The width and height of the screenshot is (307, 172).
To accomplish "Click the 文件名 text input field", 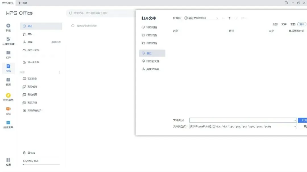I will 243,121.
